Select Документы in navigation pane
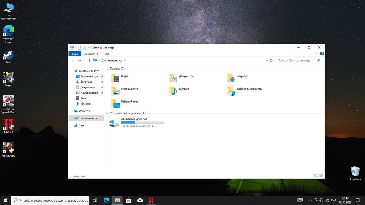The height and width of the screenshot is (205, 365). [86, 87]
